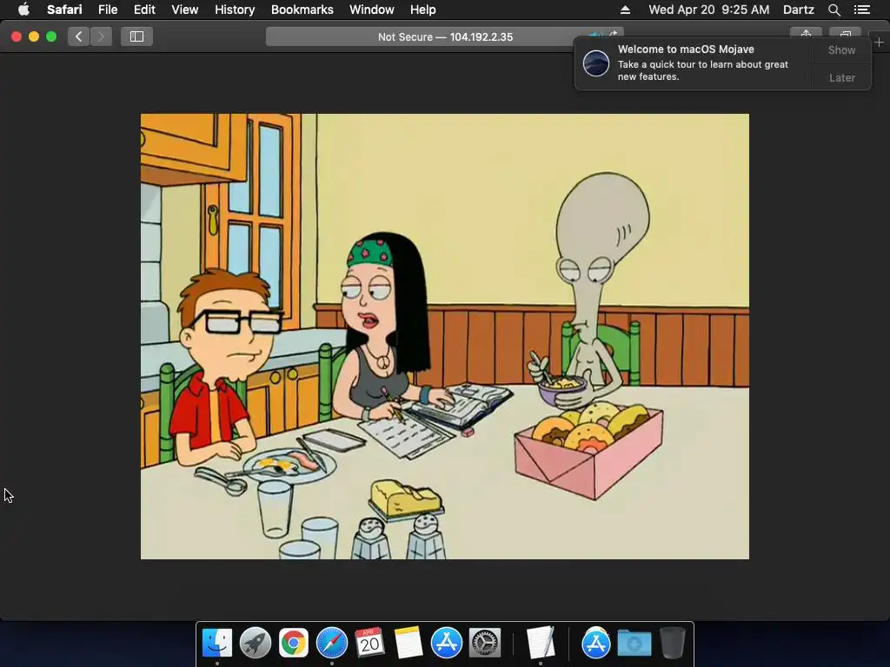Open Finder from the Dock
The width and height of the screenshot is (890, 667).
point(216,643)
